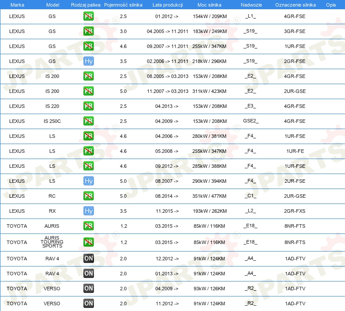345x311 pixels.
Task: Click the Opis column header
Action: 330,5
